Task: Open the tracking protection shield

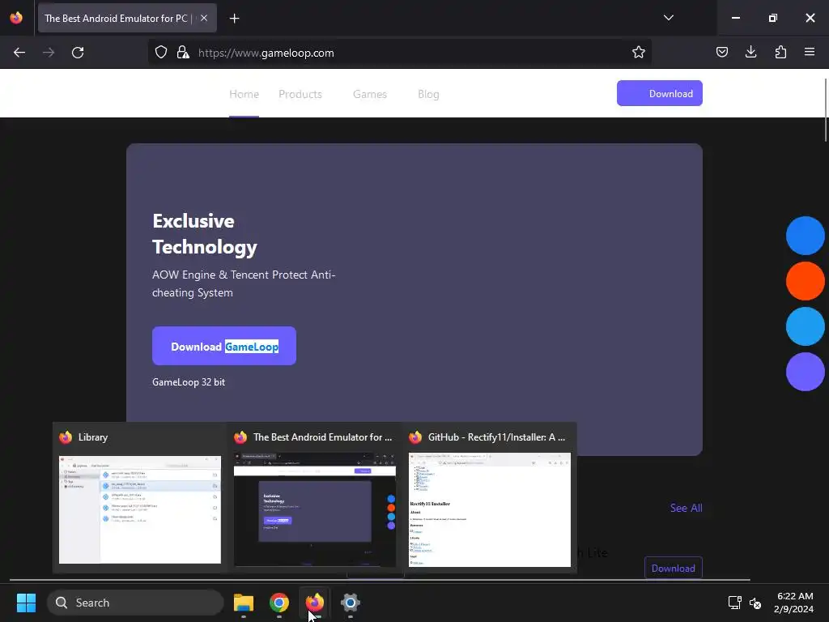Action: (161, 53)
